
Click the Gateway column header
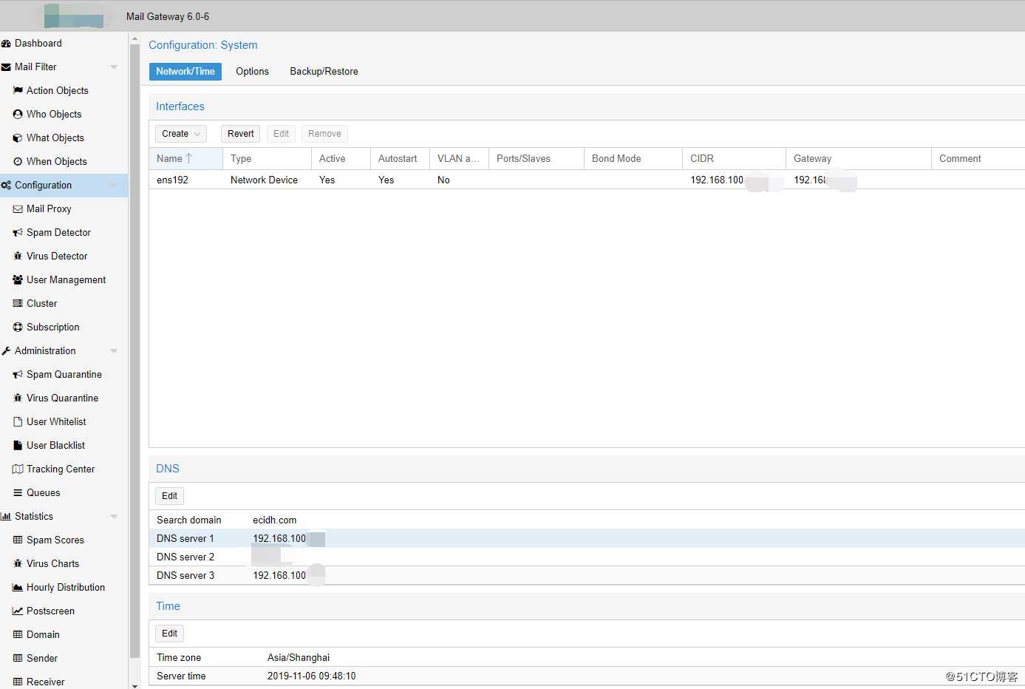click(859, 159)
